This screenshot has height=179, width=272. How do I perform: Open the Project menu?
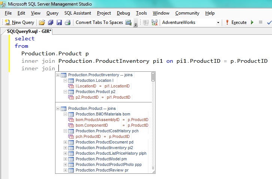click(104, 13)
